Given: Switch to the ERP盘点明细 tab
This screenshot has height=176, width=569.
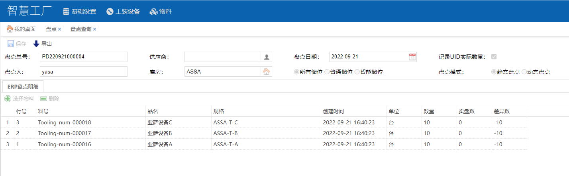Looking at the screenshot, I should pyautogui.click(x=23, y=86).
